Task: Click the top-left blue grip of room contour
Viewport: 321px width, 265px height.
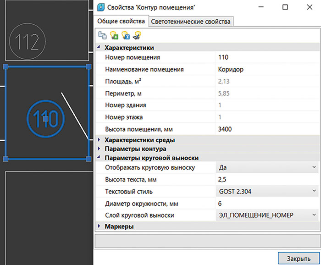Action: [x=6, y=67]
